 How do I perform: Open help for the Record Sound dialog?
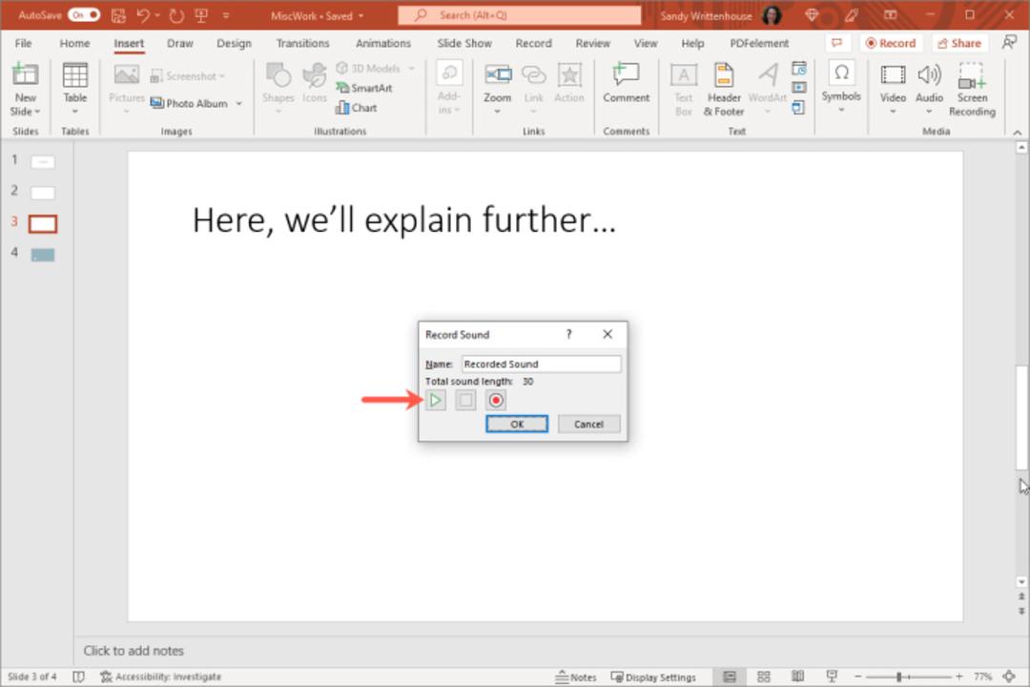568,334
